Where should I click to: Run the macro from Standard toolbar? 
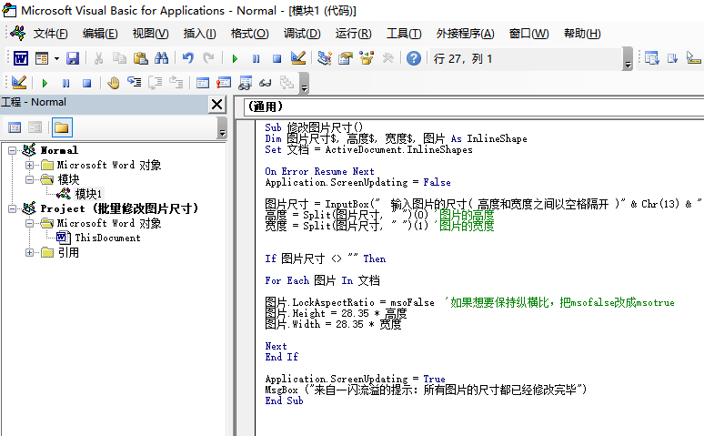235,58
